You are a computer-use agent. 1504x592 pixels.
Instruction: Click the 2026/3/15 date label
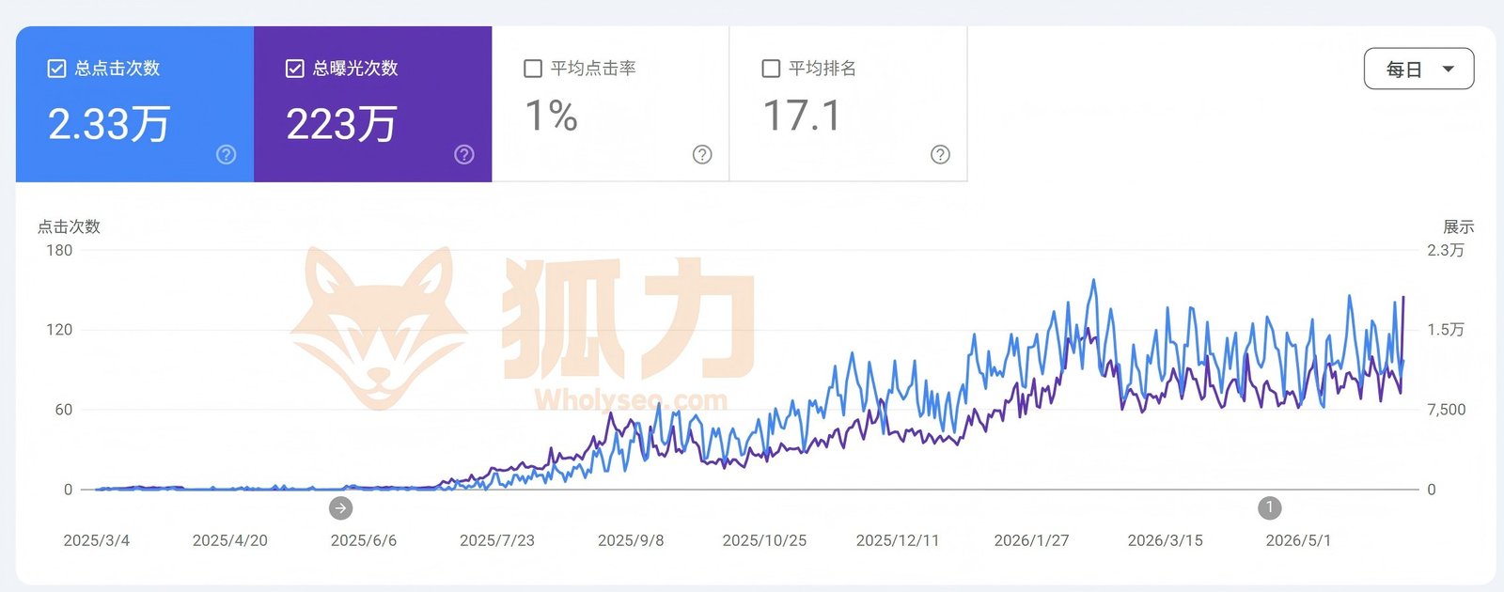click(1166, 540)
